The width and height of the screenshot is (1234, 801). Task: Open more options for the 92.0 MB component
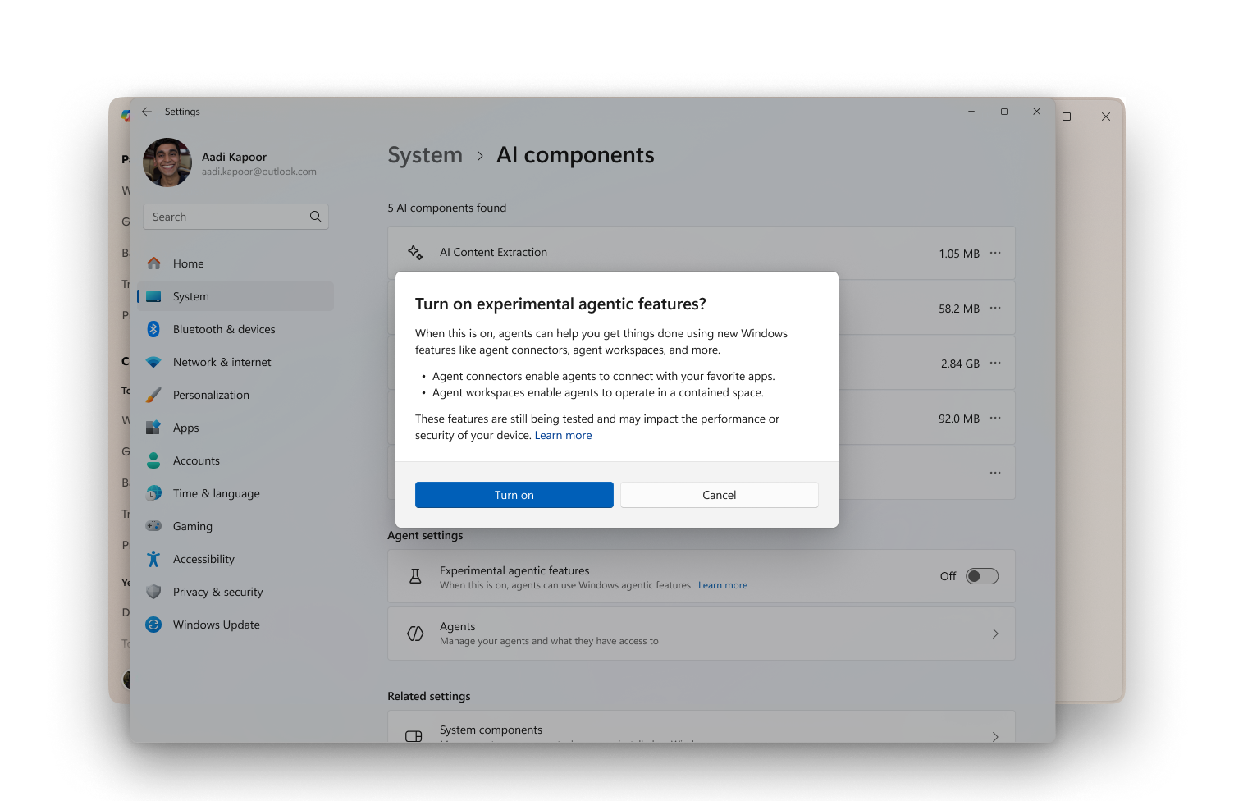point(995,418)
